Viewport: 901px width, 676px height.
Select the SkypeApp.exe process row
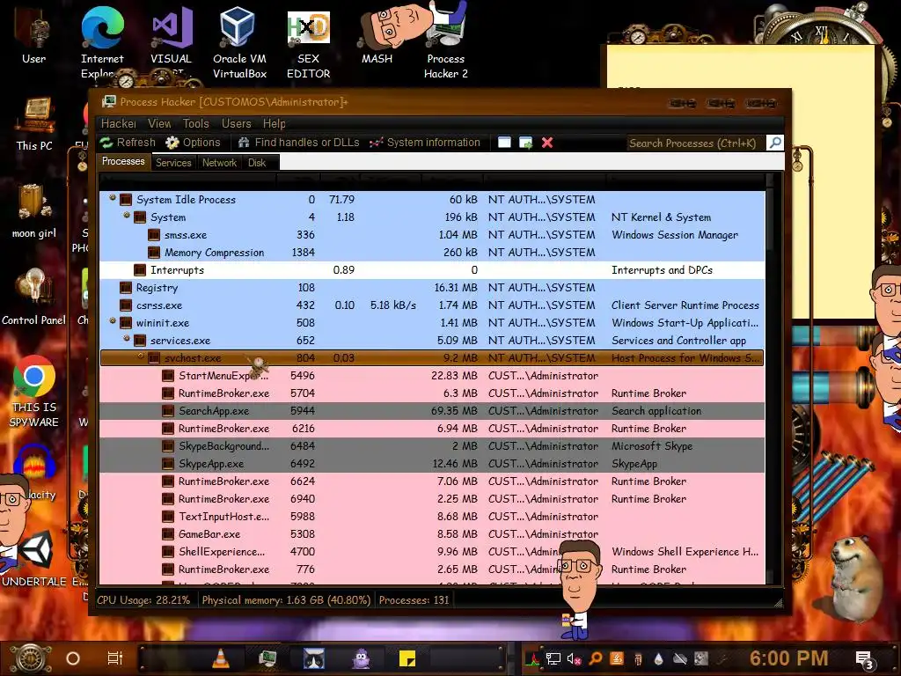pos(432,464)
